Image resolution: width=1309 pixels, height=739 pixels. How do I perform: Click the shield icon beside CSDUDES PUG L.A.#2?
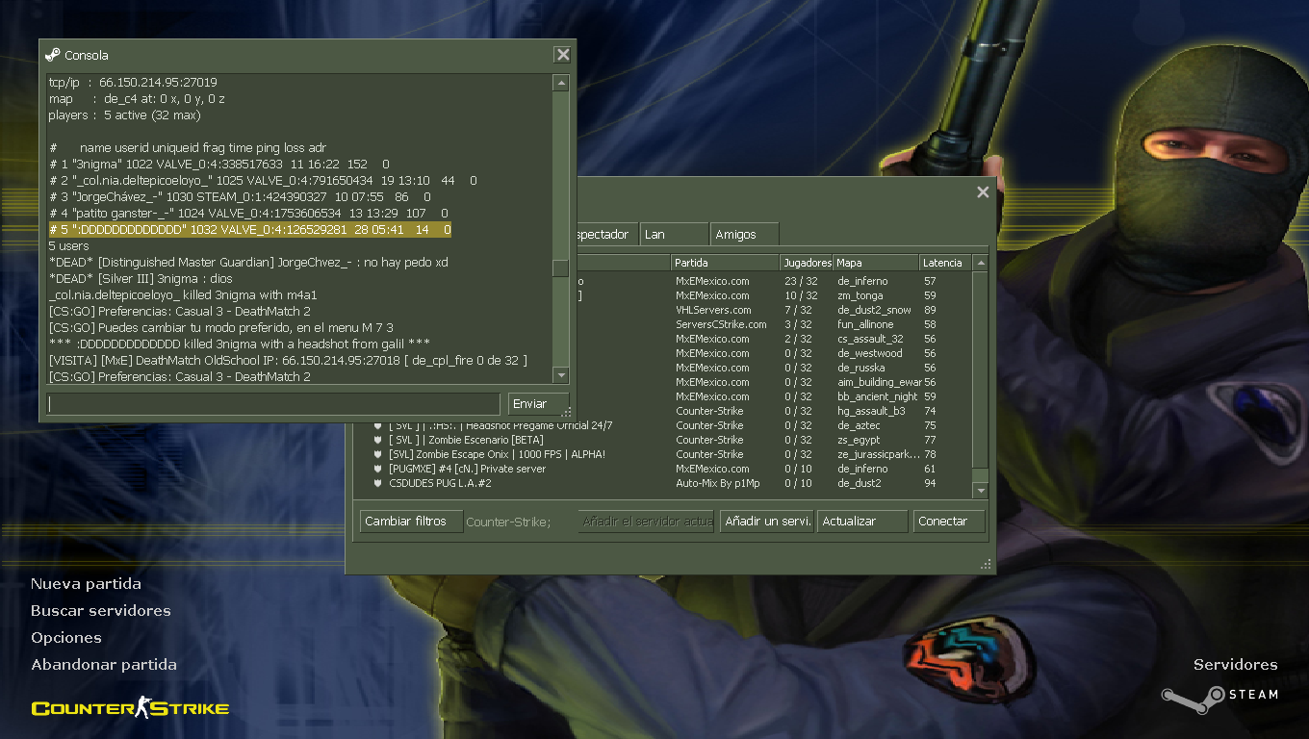coord(378,483)
